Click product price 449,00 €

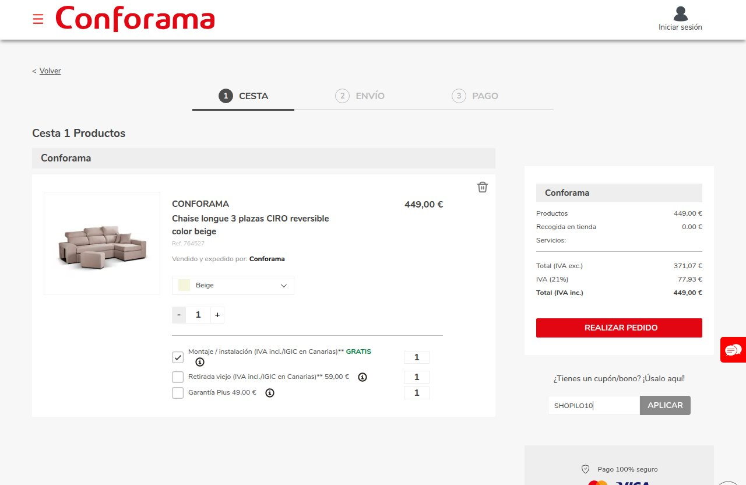click(x=424, y=205)
